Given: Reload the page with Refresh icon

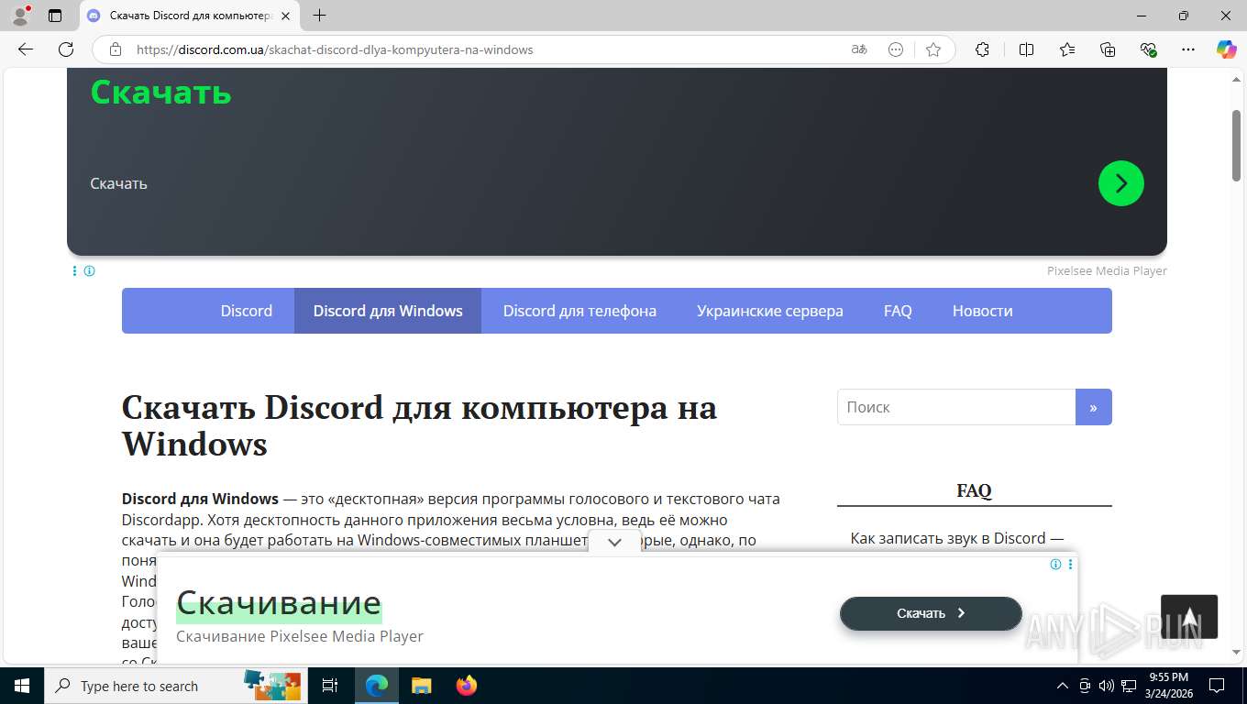Looking at the screenshot, I should click(x=66, y=49).
